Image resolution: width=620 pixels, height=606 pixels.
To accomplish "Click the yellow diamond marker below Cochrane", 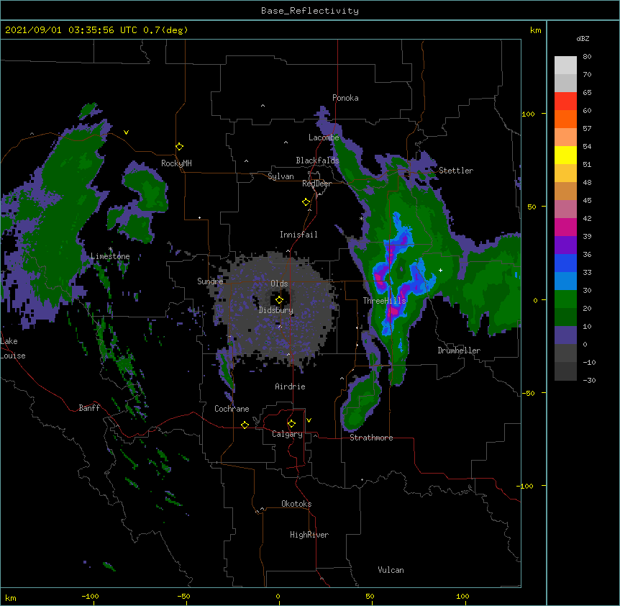I will point(245,425).
